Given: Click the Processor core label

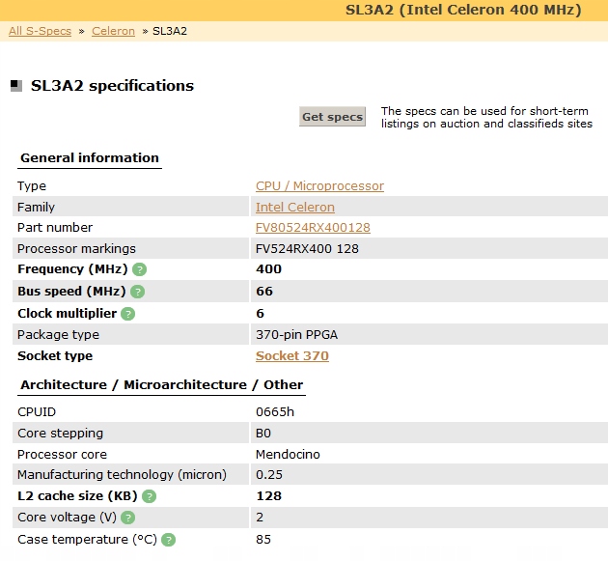Looking at the screenshot, I should 62,455.
